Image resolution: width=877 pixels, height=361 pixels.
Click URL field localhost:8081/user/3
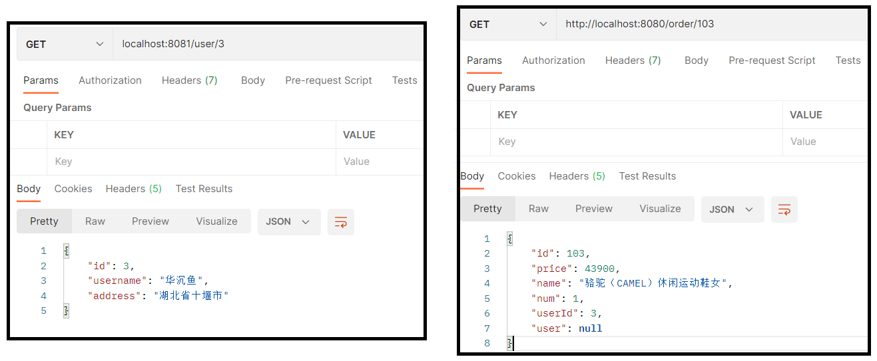(x=268, y=45)
